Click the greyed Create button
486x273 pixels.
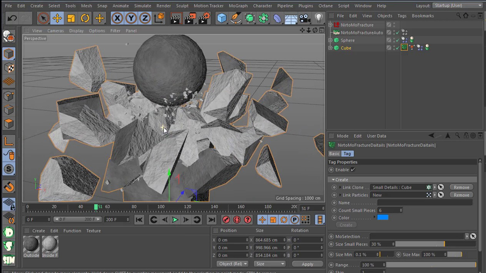tap(346, 225)
